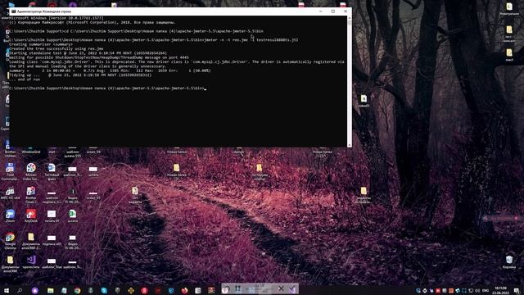Minimize the Command Prompt window

[x=320, y=11]
